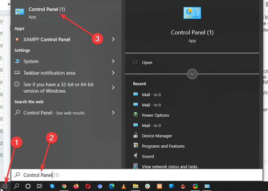Click the round chevron to expand actions
Screen dimensions: 268x191
coord(192,74)
